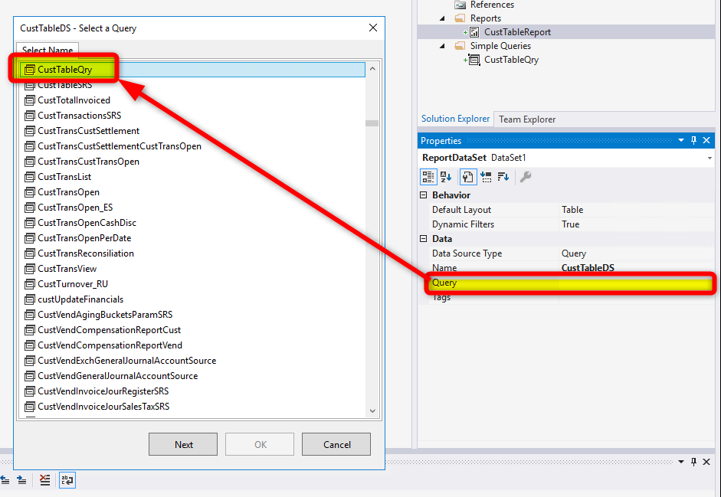Cancel the Select a Query dialog

[336, 444]
